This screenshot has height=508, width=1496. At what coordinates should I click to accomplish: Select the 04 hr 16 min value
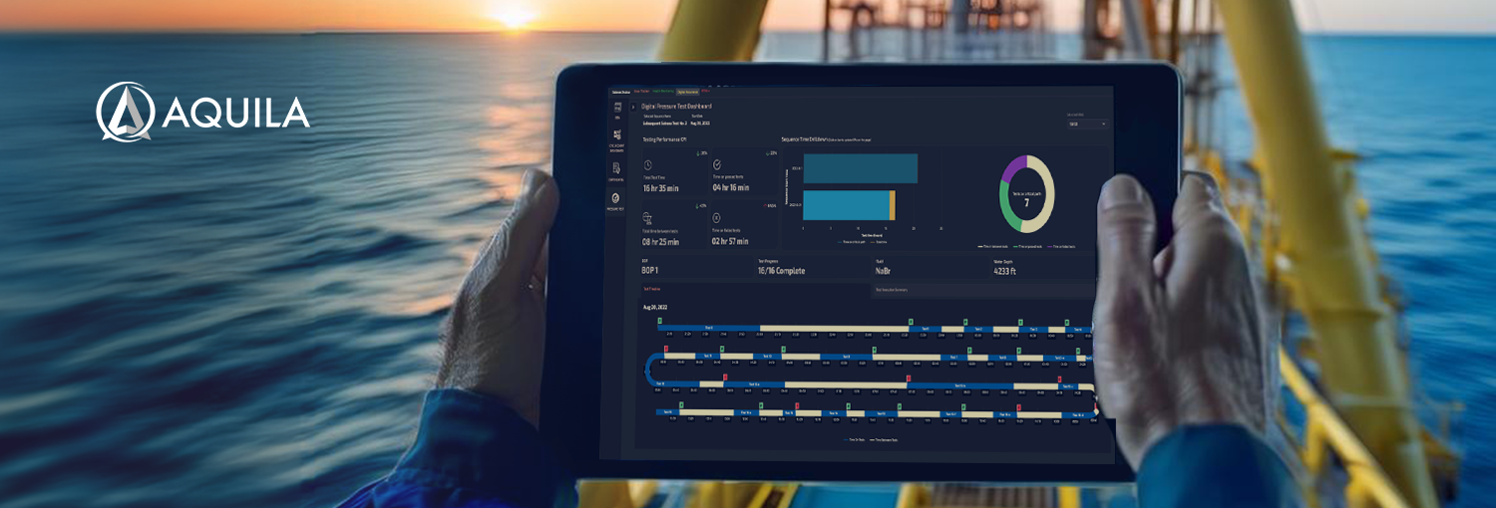[x=731, y=187]
